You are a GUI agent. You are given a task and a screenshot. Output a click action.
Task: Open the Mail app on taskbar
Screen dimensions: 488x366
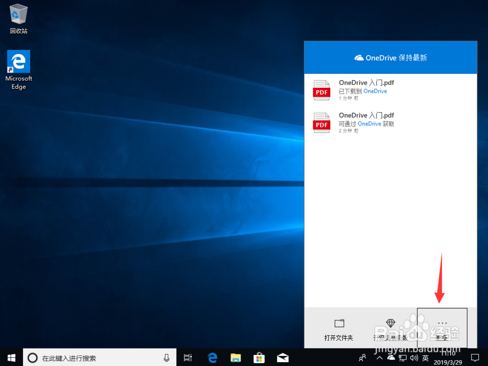tap(283, 358)
